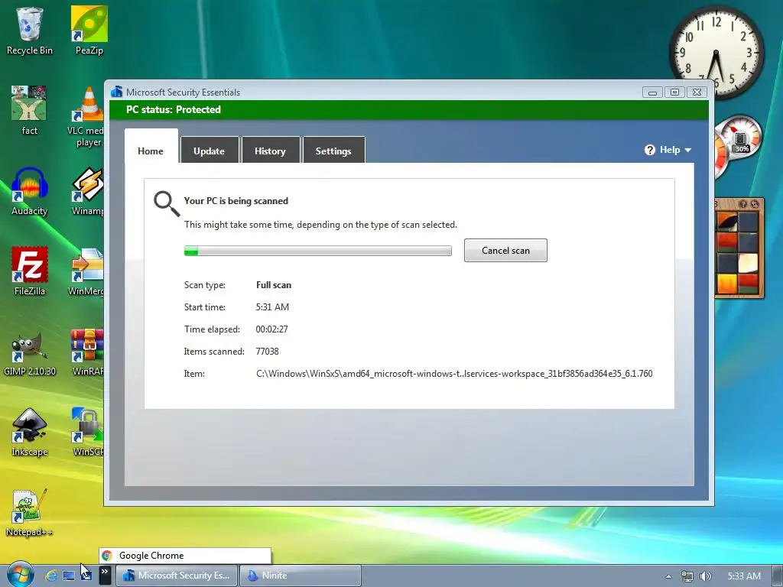This screenshot has width=783, height=587.
Task: Select the WinRAR desktop shortcut
Action: coord(87,352)
